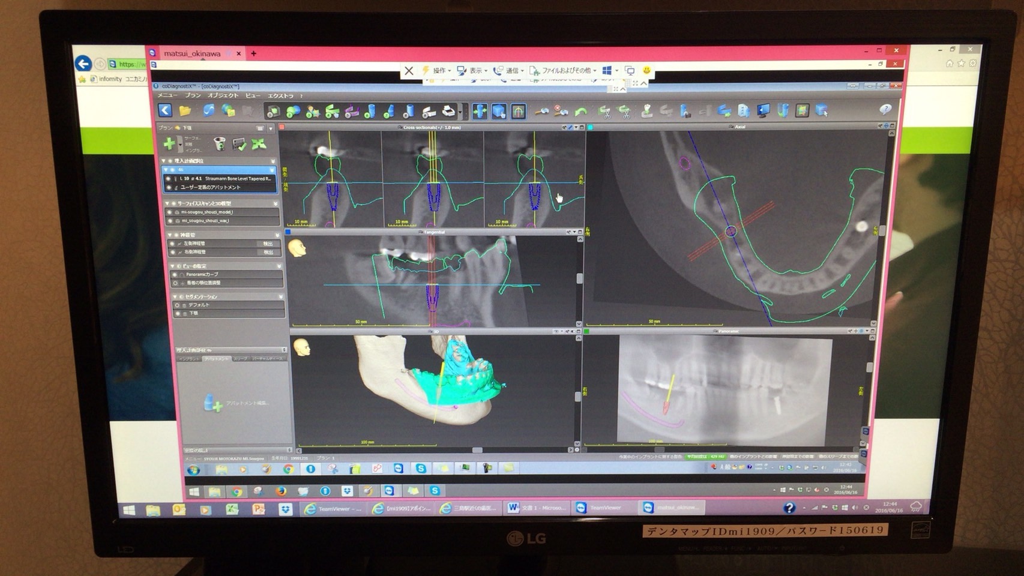Open the implant position dropdown above tabs
Image resolution: width=1024 pixels, height=576 pixels.
284,350
